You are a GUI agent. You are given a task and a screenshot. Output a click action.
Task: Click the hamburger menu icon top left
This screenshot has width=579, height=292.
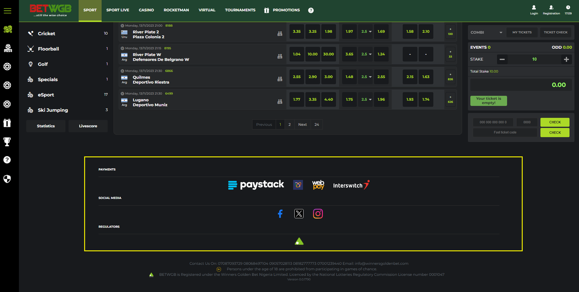8,11
